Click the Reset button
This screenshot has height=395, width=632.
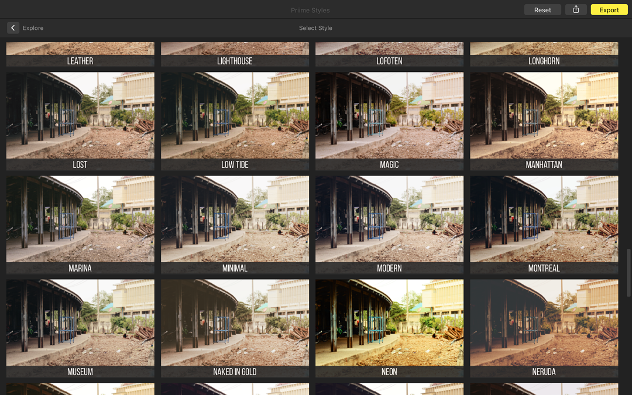[x=542, y=10]
